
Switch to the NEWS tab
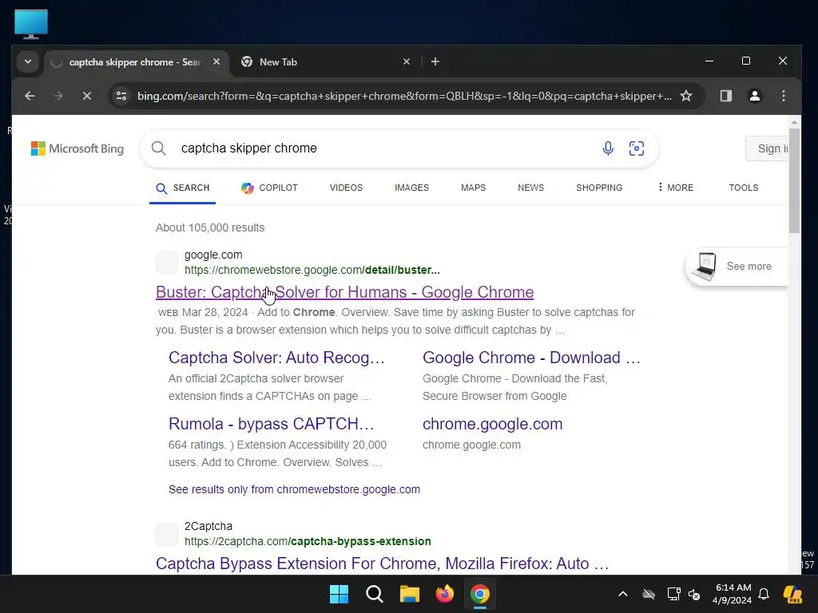(530, 188)
